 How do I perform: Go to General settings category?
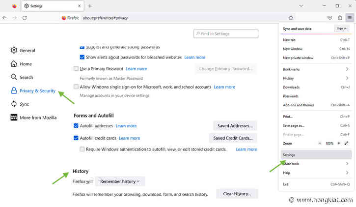pos(23,50)
